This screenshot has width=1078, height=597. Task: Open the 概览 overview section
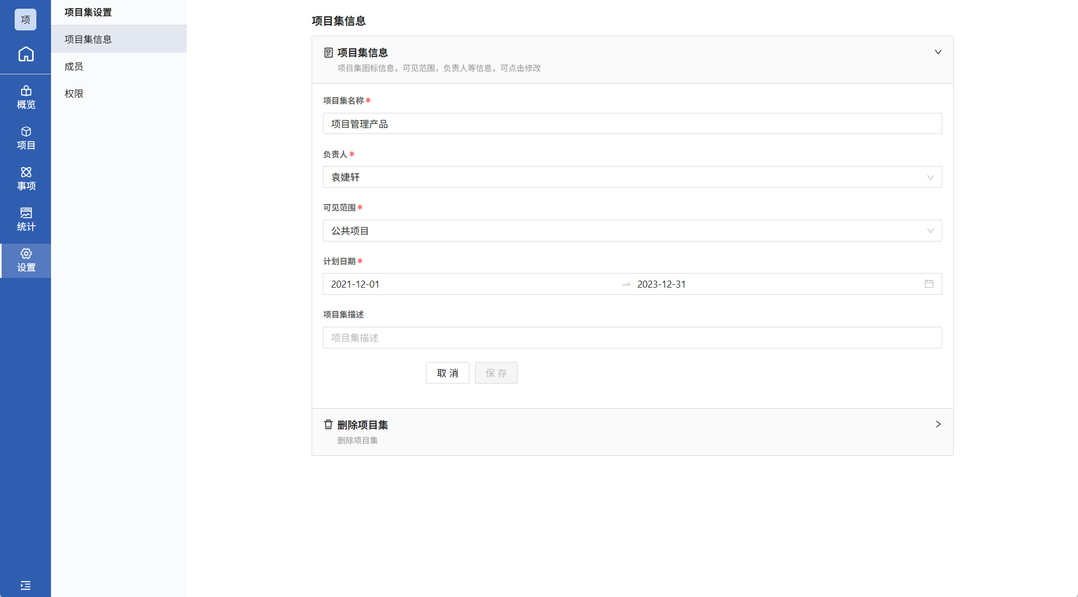26,97
